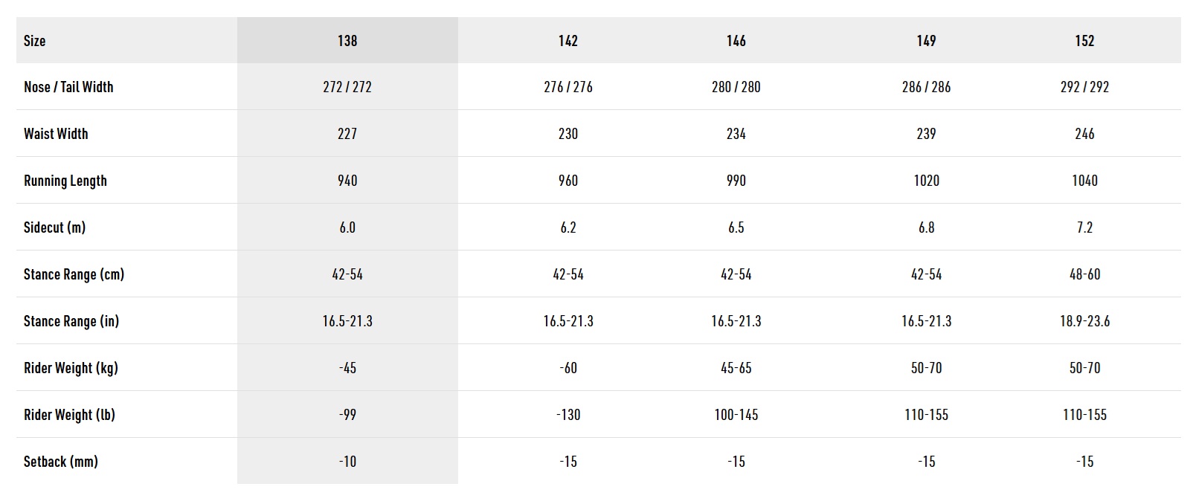Click the Running Length row label
Image resolution: width=1193 pixels, height=504 pixels.
pyautogui.click(x=65, y=181)
